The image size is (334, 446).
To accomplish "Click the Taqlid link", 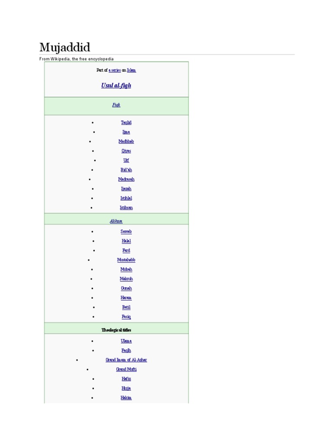I will point(126,122).
